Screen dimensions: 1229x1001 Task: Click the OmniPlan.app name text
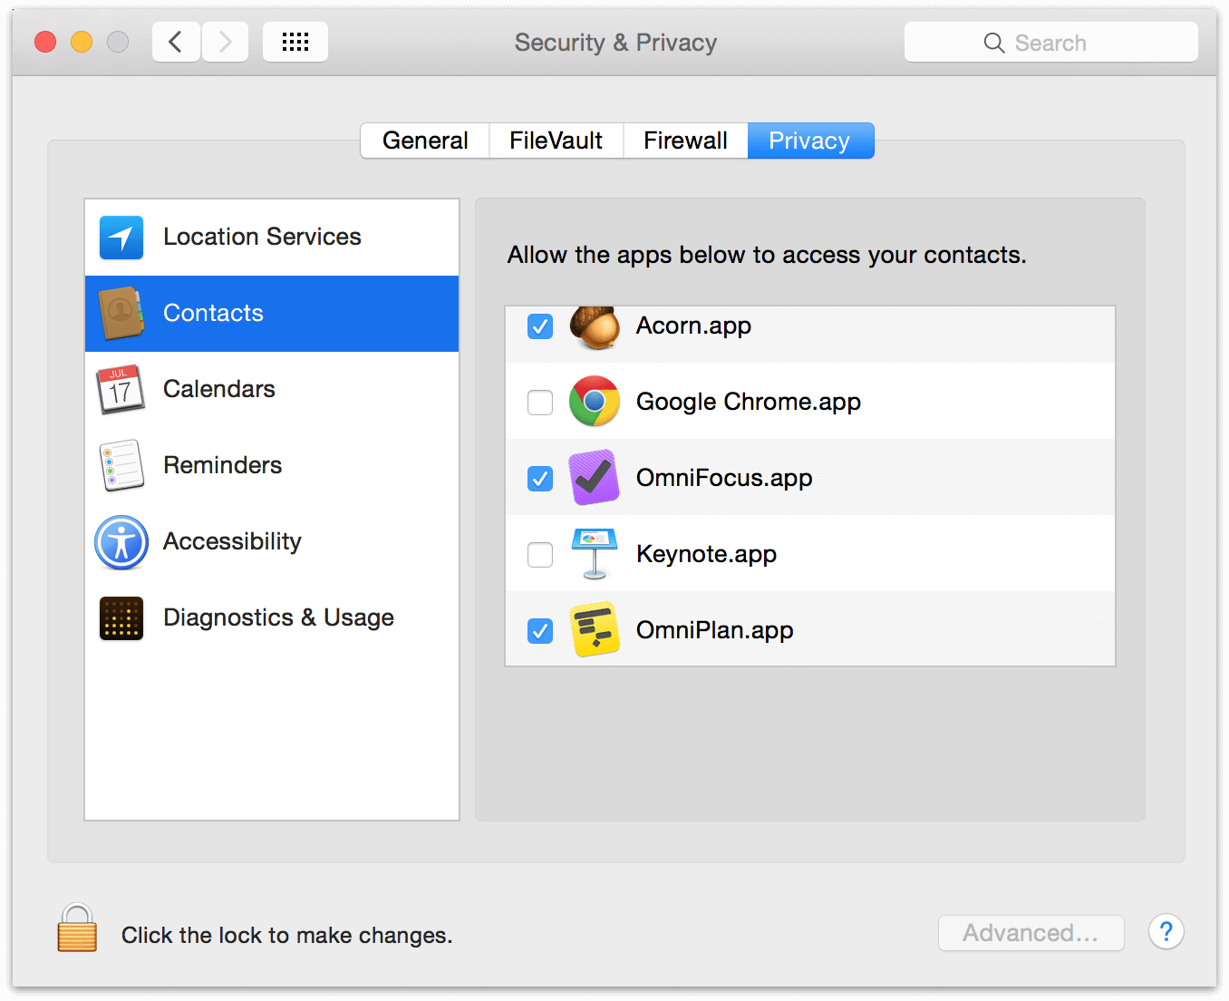715,631
